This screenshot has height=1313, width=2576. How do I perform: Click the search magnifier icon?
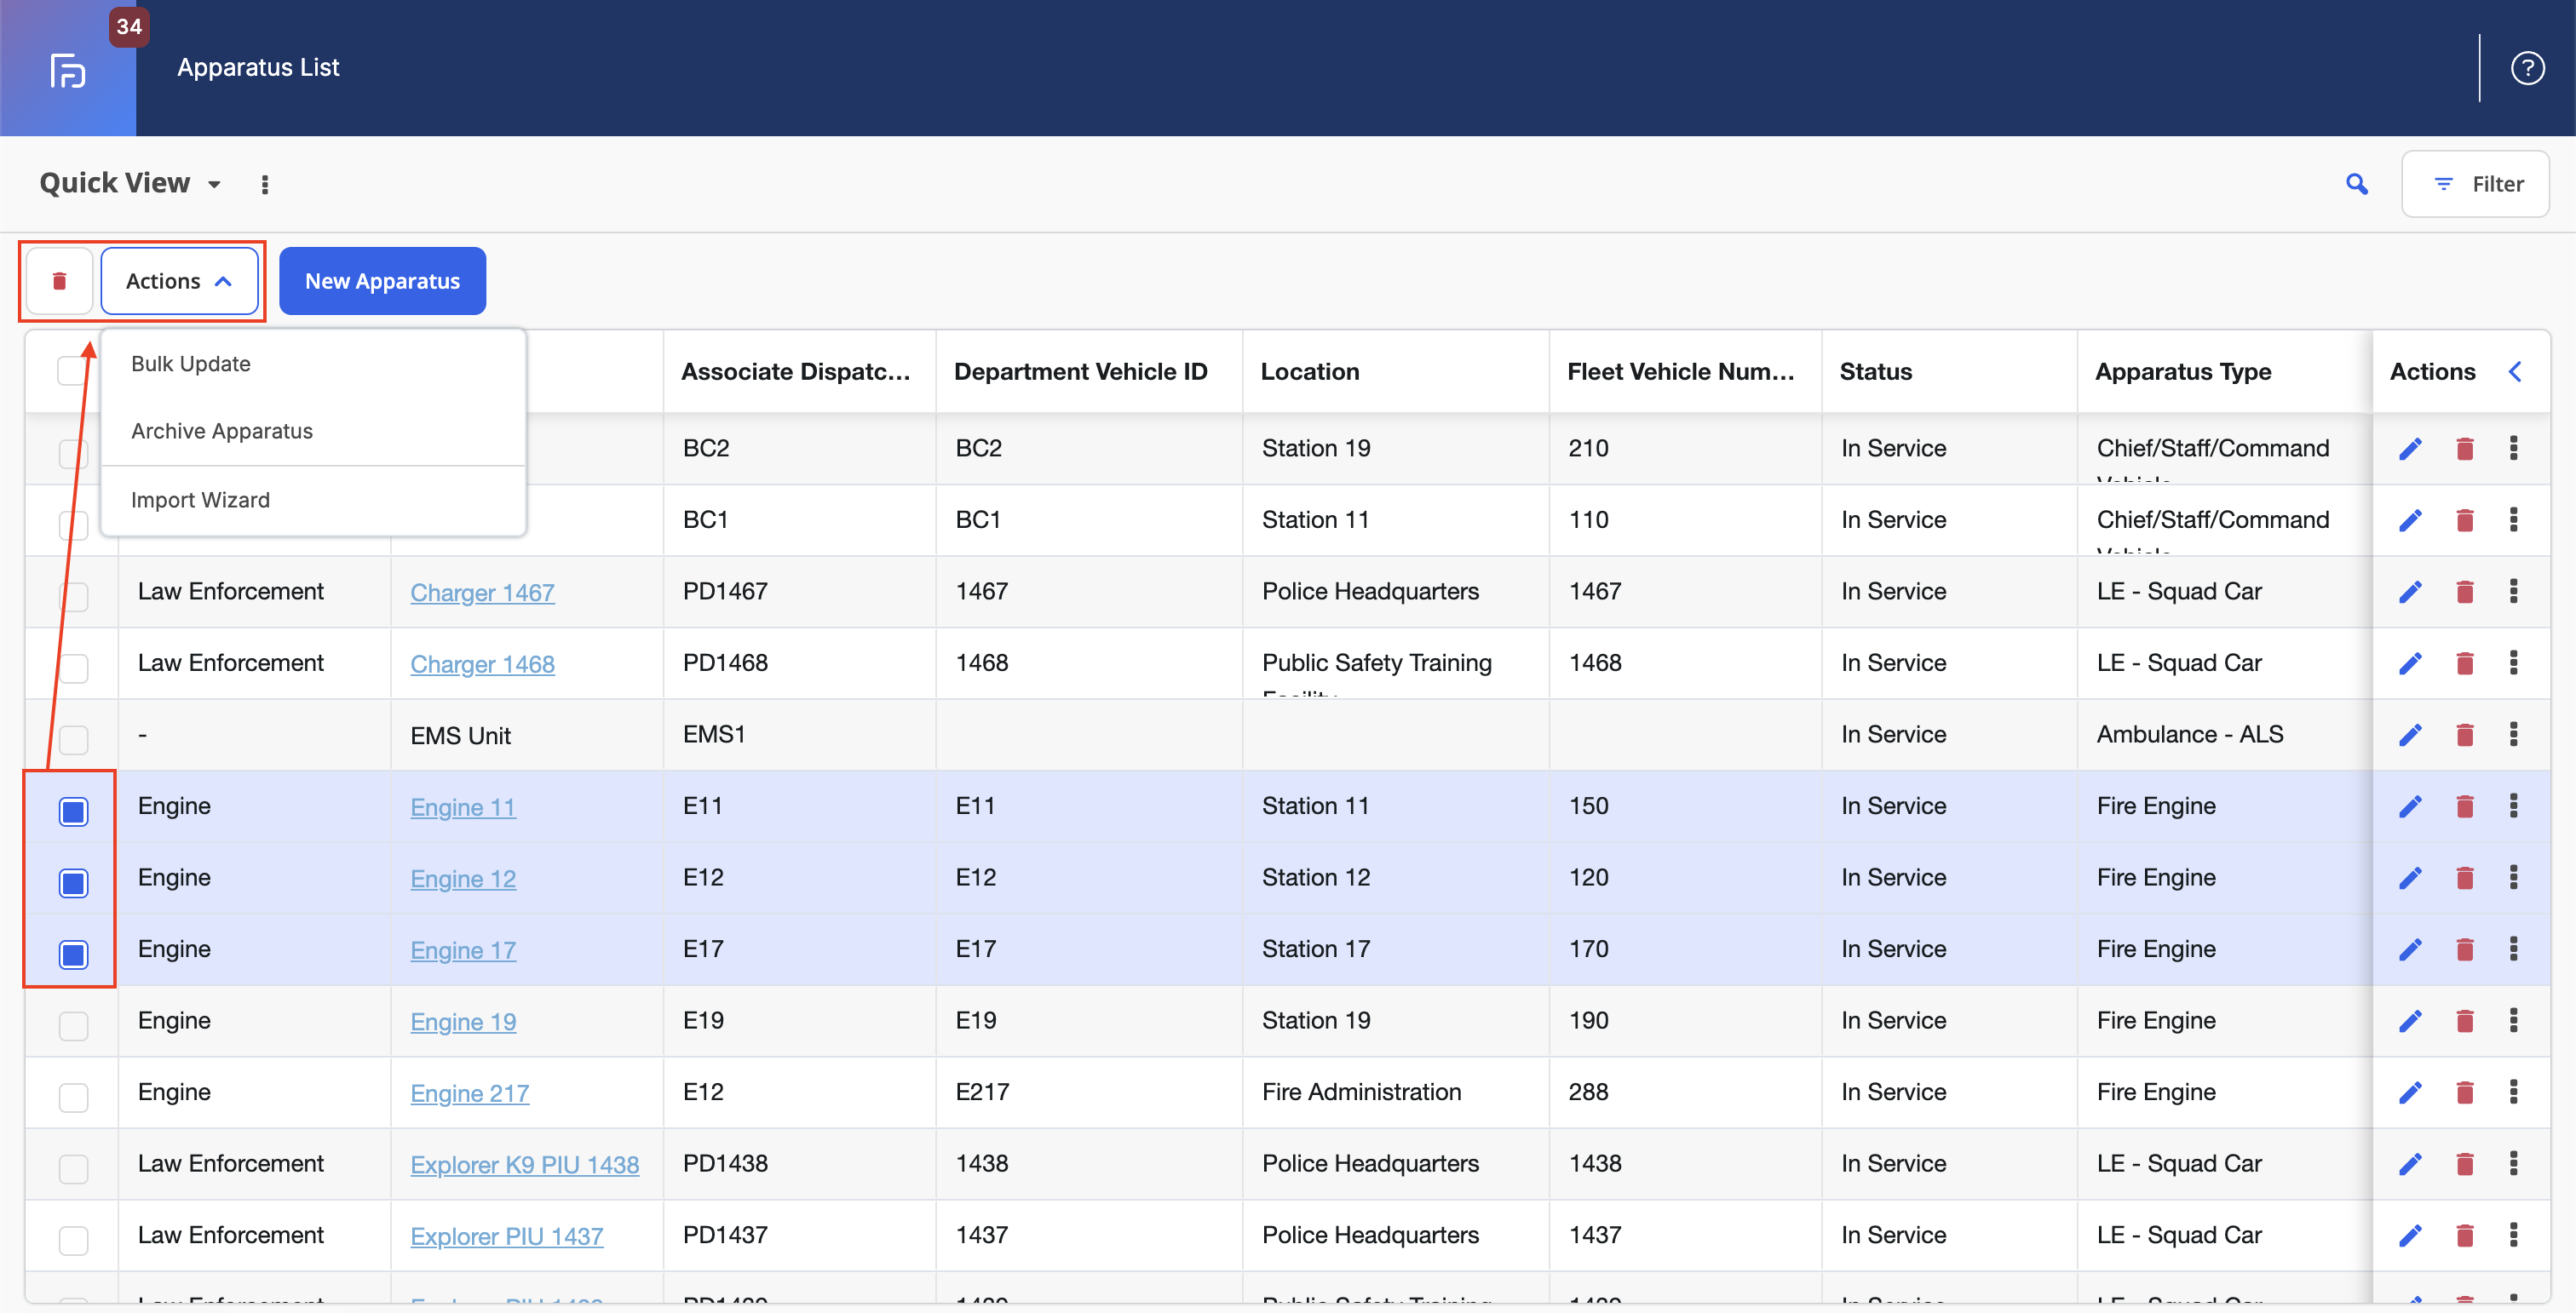[2357, 184]
